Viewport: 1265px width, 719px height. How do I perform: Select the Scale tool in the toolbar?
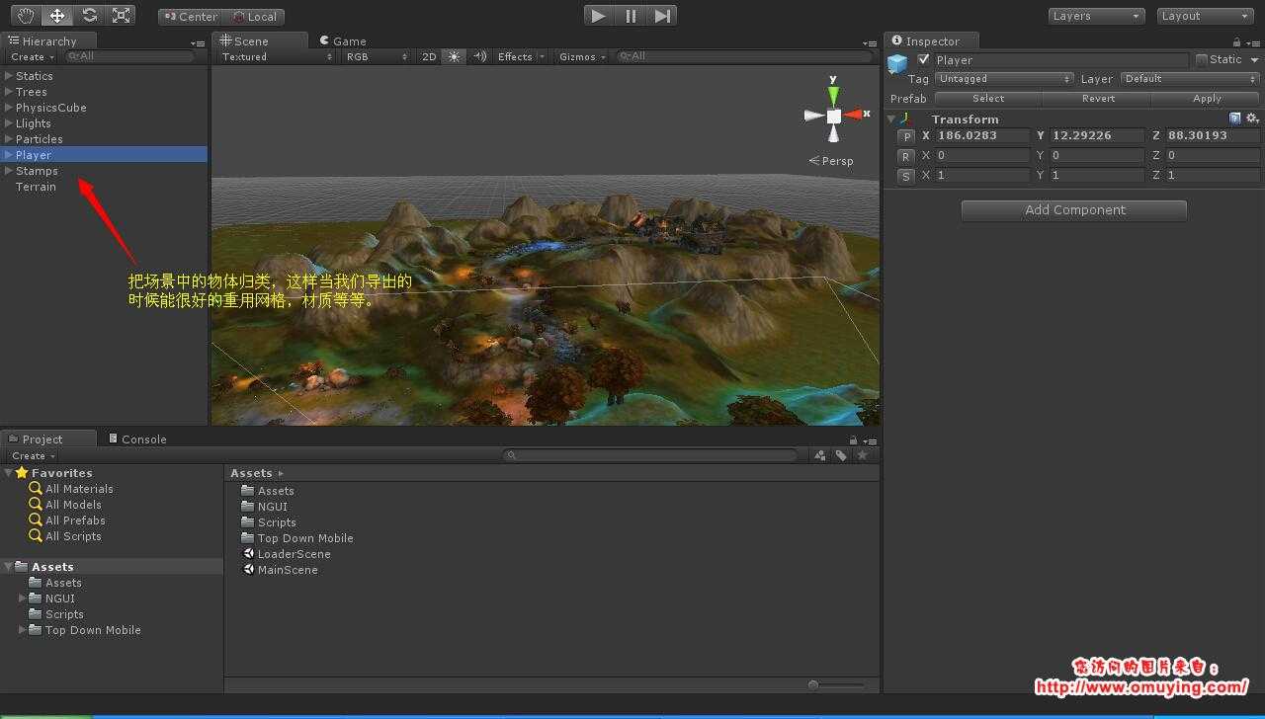pyautogui.click(x=121, y=15)
